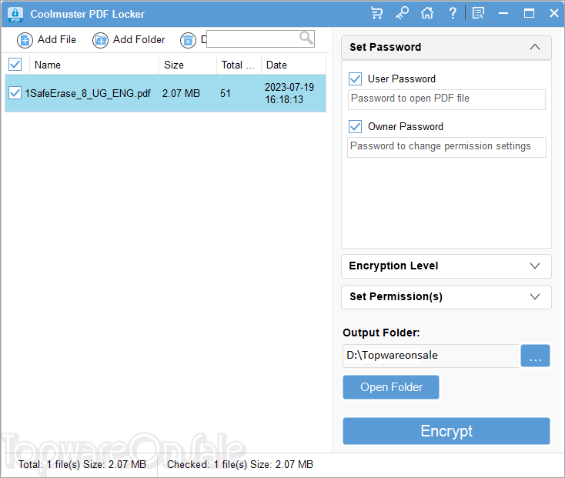
Task: Go to the home page icon
Action: pyautogui.click(x=427, y=14)
